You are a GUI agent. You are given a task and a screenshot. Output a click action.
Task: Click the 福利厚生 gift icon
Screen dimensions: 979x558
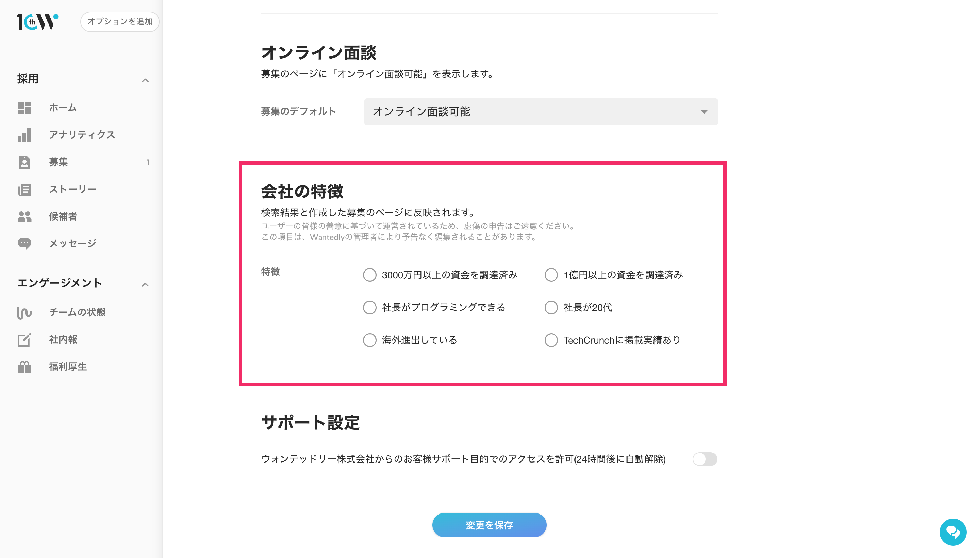[24, 367]
